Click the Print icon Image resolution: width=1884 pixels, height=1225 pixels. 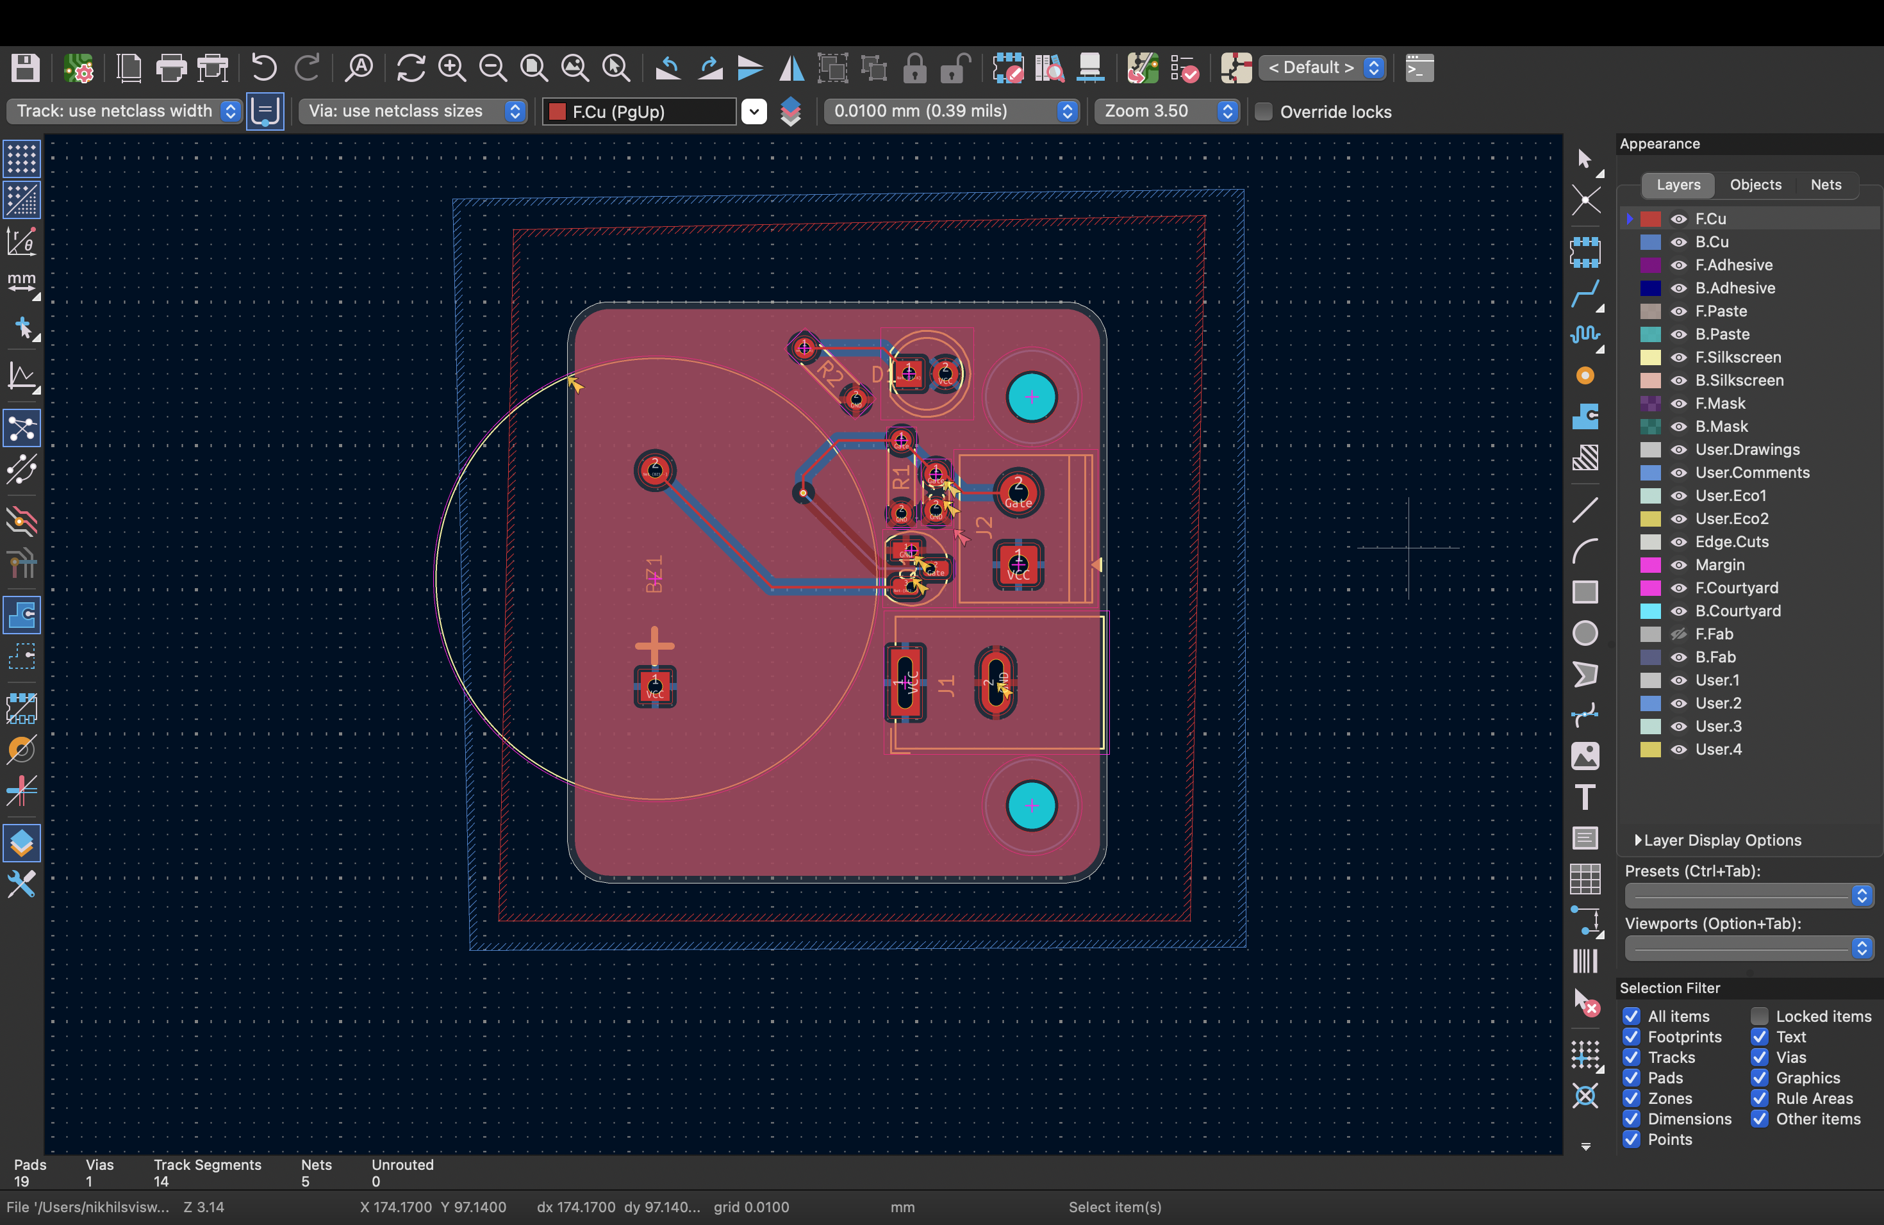171,68
